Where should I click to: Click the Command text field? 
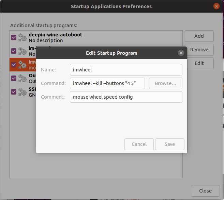click(x=107, y=83)
